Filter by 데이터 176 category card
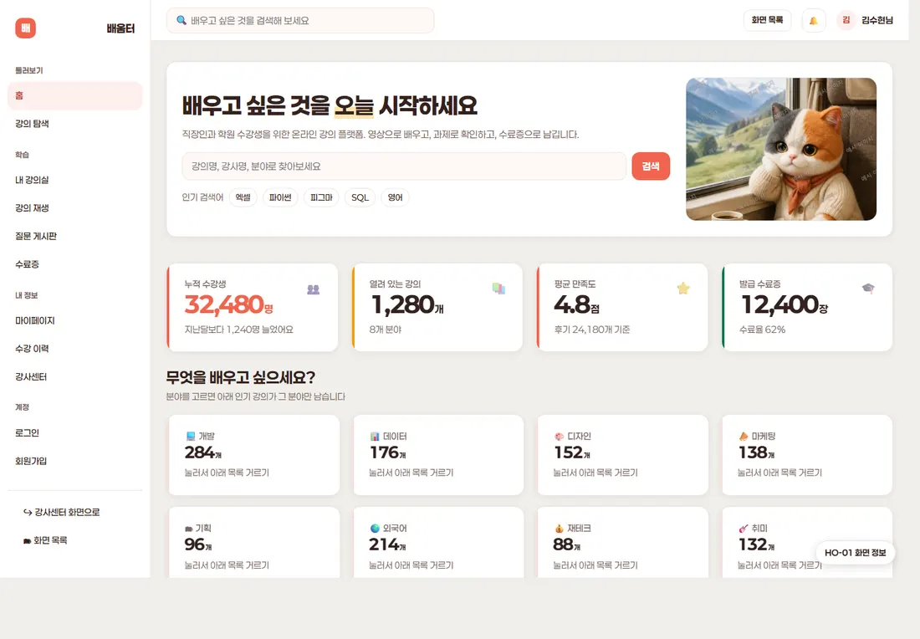This screenshot has width=920, height=639. tap(438, 455)
